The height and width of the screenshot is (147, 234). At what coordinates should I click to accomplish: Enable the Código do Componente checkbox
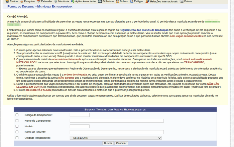click(x=17, y=115)
